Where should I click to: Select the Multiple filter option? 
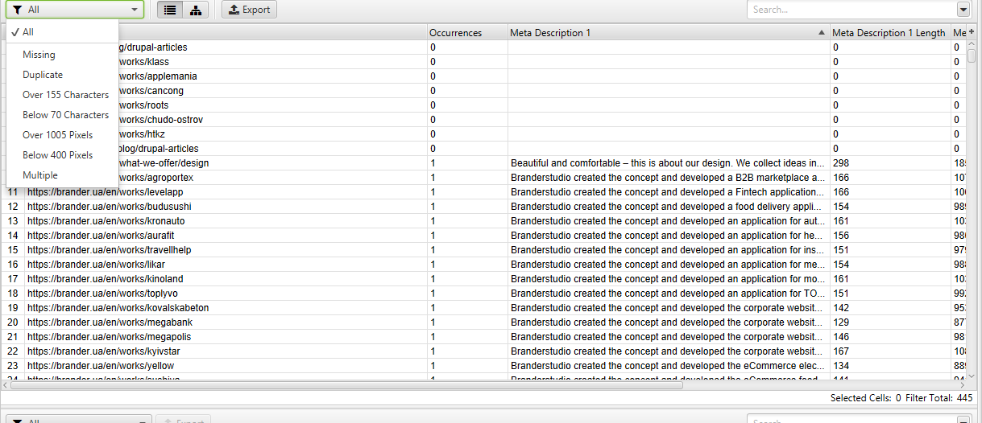tap(40, 175)
